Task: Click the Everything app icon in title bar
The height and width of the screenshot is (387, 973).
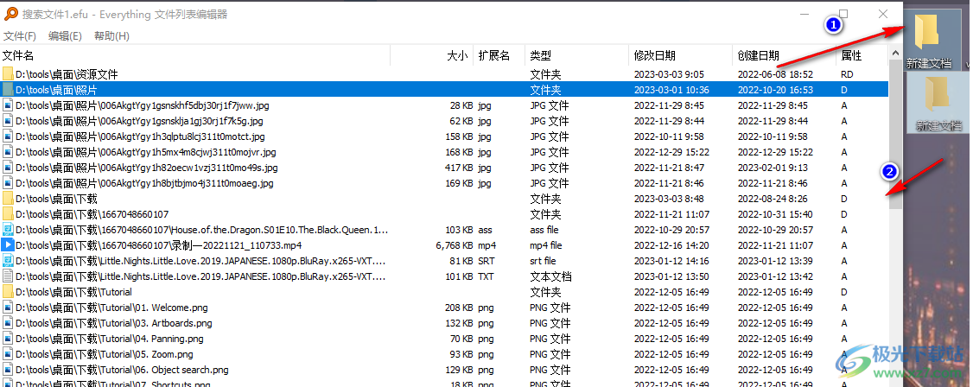Action: point(10,14)
